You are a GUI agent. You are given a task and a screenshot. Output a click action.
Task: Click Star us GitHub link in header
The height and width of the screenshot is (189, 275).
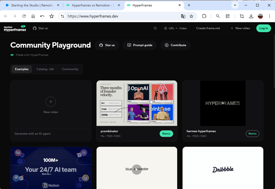(x=40, y=28)
